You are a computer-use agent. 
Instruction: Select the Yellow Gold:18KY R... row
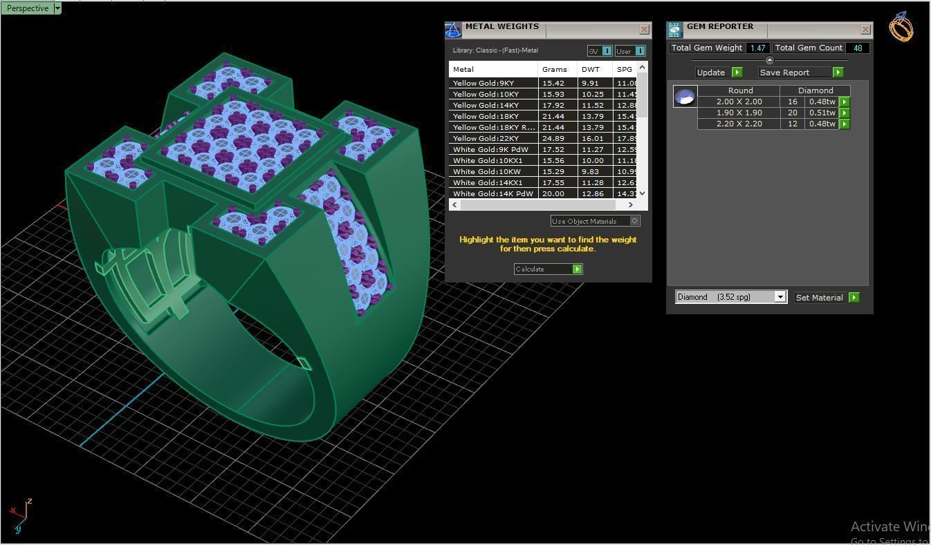point(543,127)
